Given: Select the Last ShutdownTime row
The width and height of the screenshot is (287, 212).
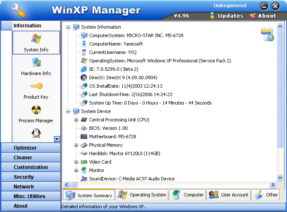Looking at the screenshot, I should pos(127,94).
